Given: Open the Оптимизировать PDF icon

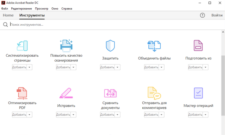Looking at the screenshot, I should (x=22, y=93).
